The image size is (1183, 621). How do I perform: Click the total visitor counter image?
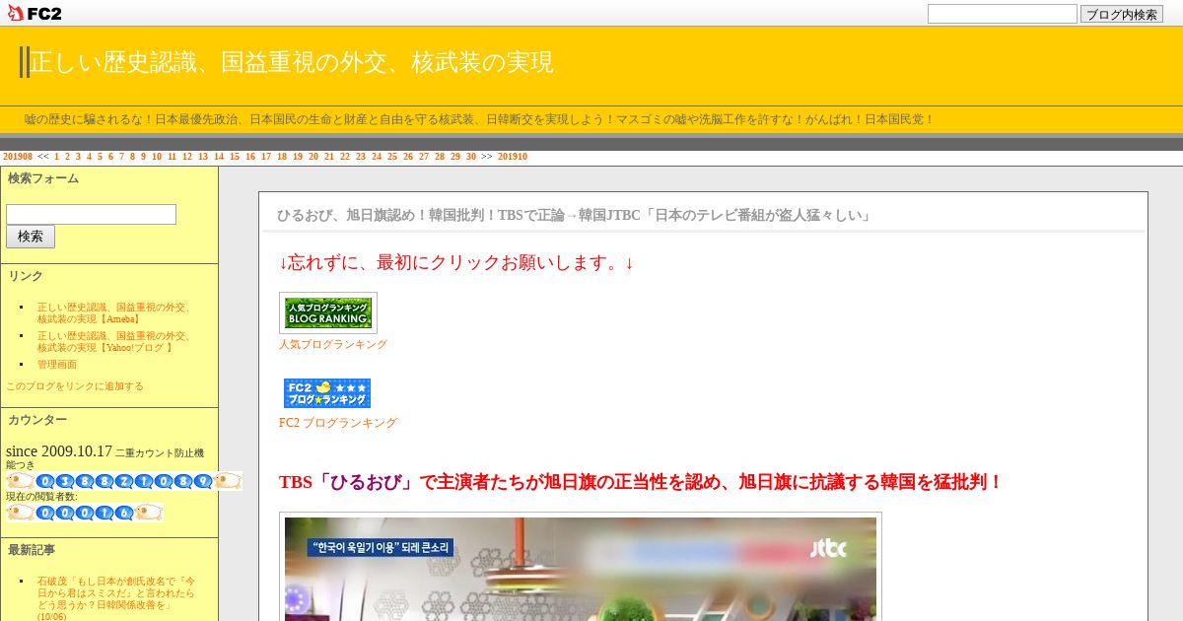[x=124, y=481]
